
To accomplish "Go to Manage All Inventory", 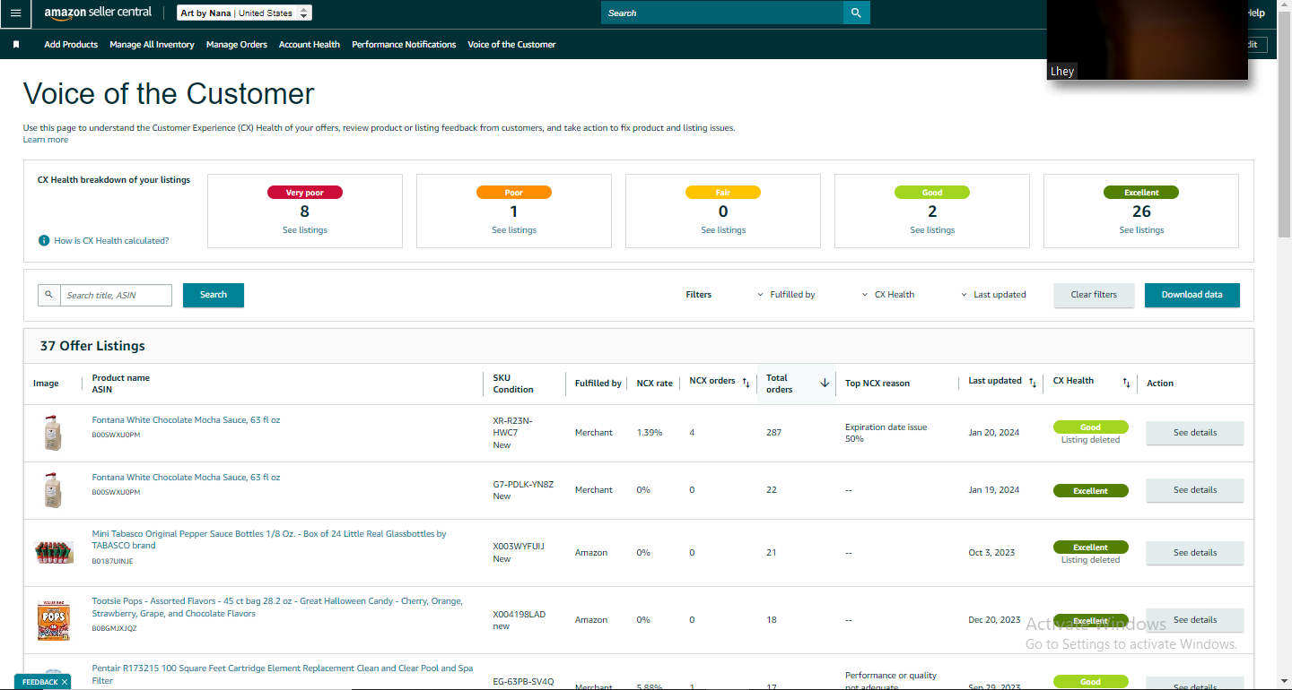I will pyautogui.click(x=152, y=45).
